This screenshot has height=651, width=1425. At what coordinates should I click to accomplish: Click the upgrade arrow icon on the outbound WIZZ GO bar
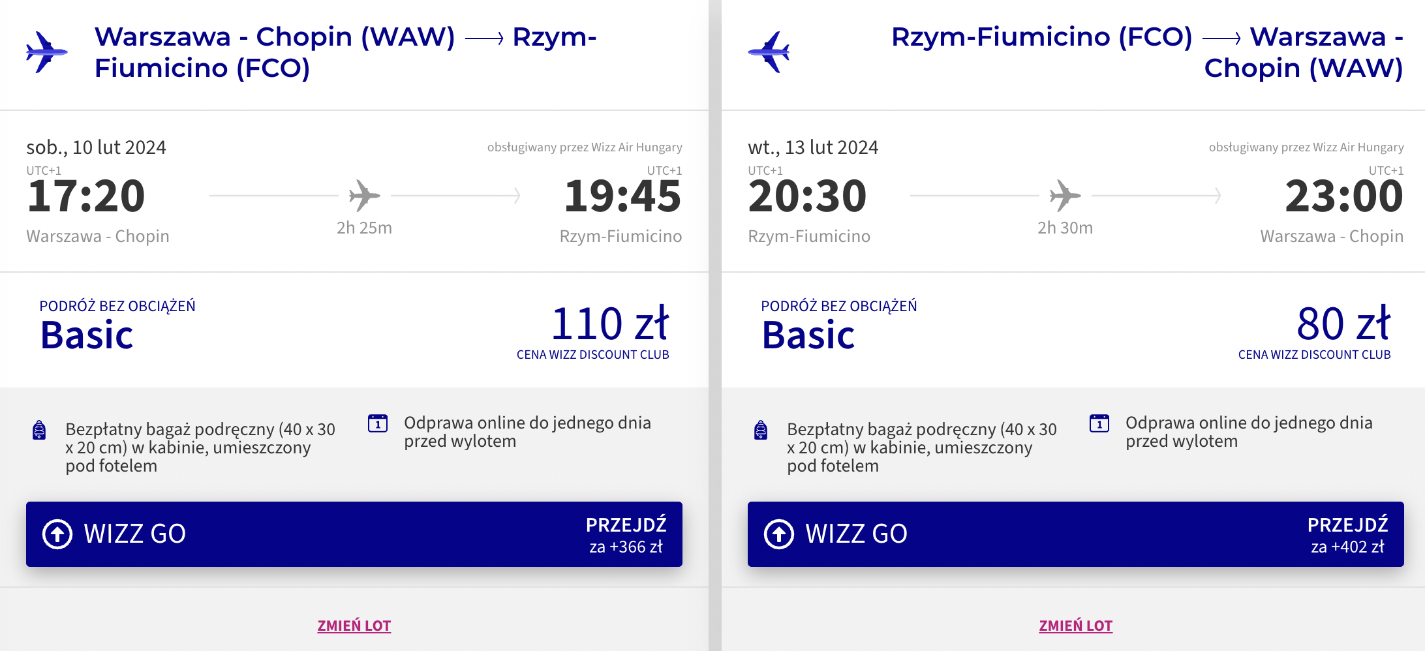tap(57, 534)
